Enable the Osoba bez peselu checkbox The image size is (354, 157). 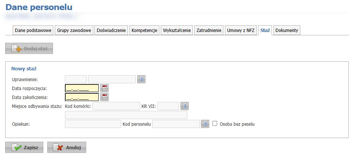tap(214, 124)
